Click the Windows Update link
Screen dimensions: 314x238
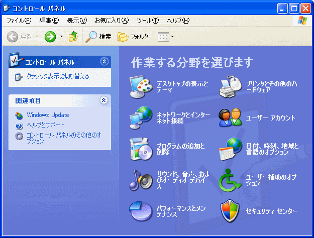tap(48, 115)
